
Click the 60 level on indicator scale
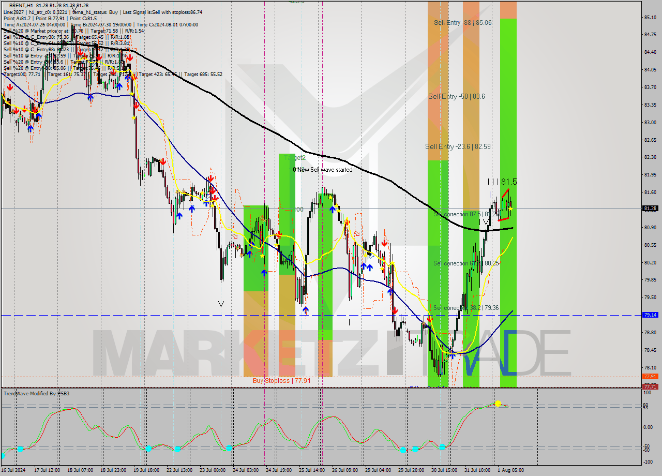coord(646,405)
